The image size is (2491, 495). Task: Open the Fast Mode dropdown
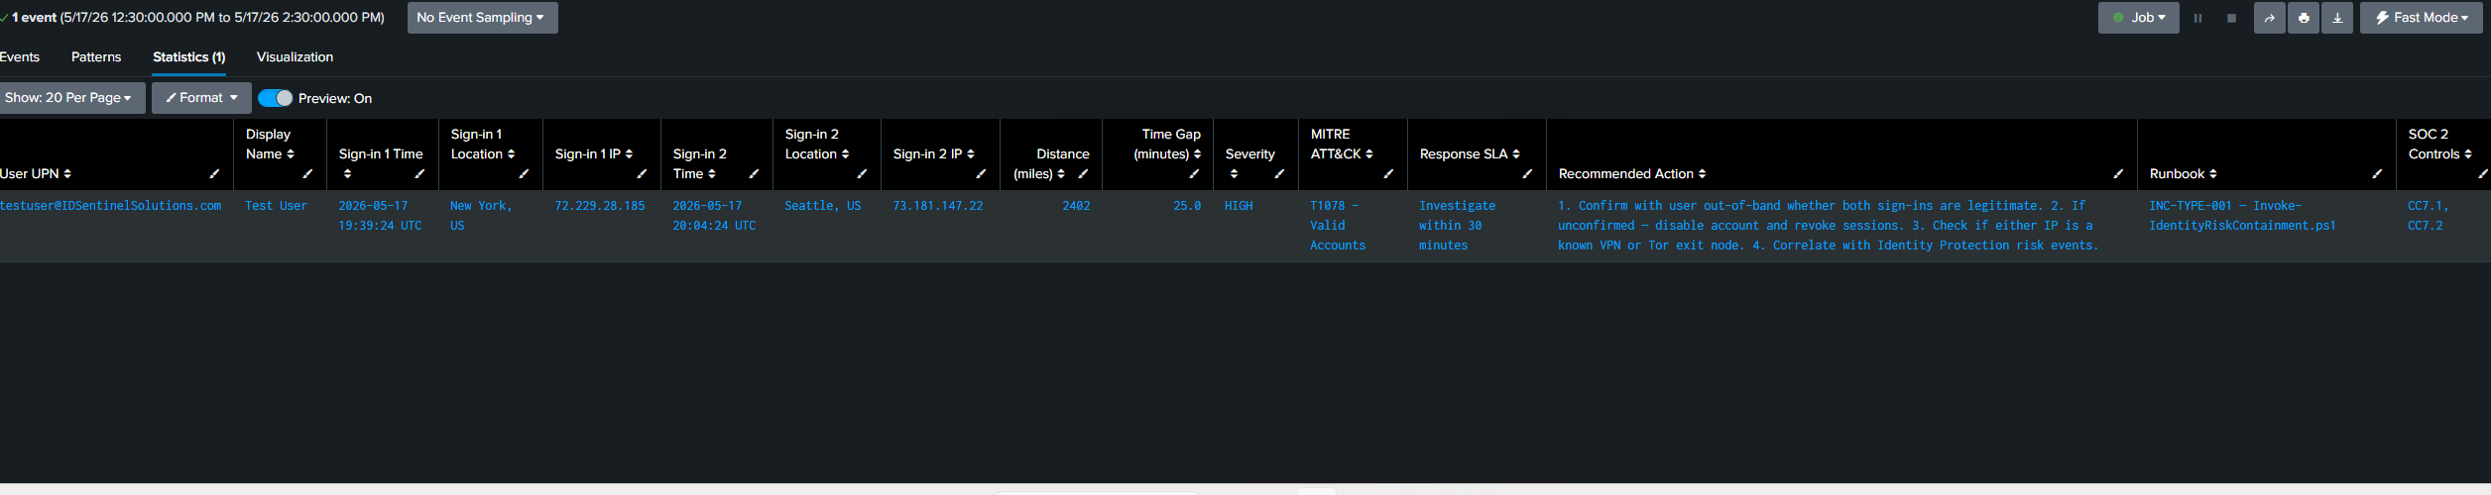click(x=2421, y=18)
